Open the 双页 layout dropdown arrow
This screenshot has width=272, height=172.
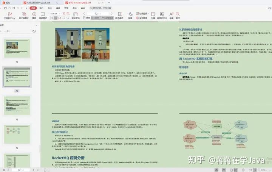100,18
